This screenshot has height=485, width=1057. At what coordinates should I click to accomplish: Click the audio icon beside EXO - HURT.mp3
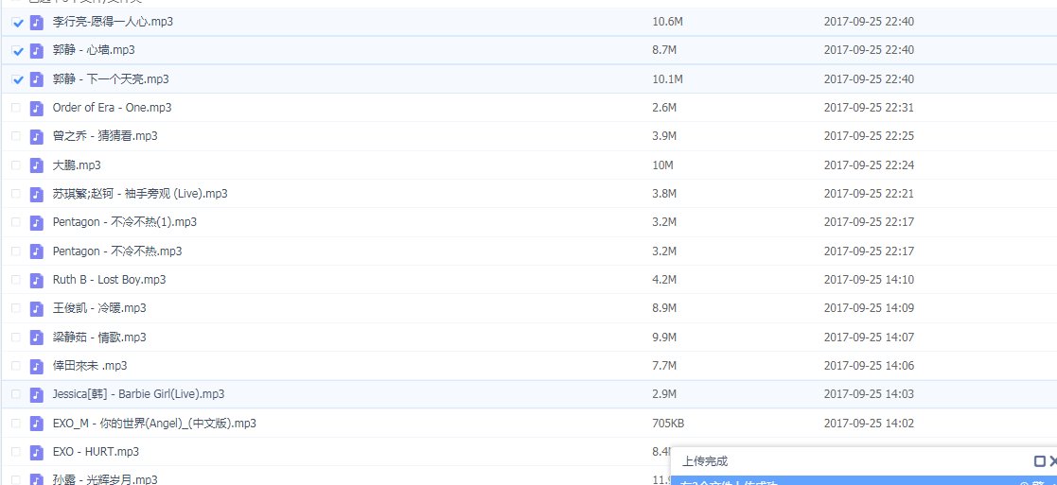(x=37, y=452)
